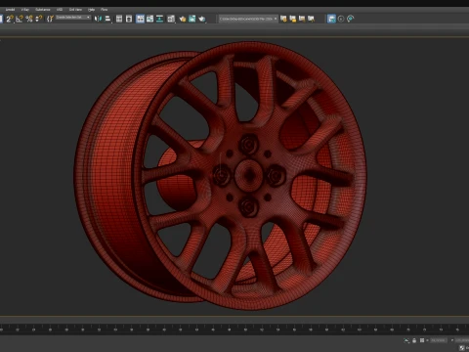Click the first status bar value field

point(438,340)
